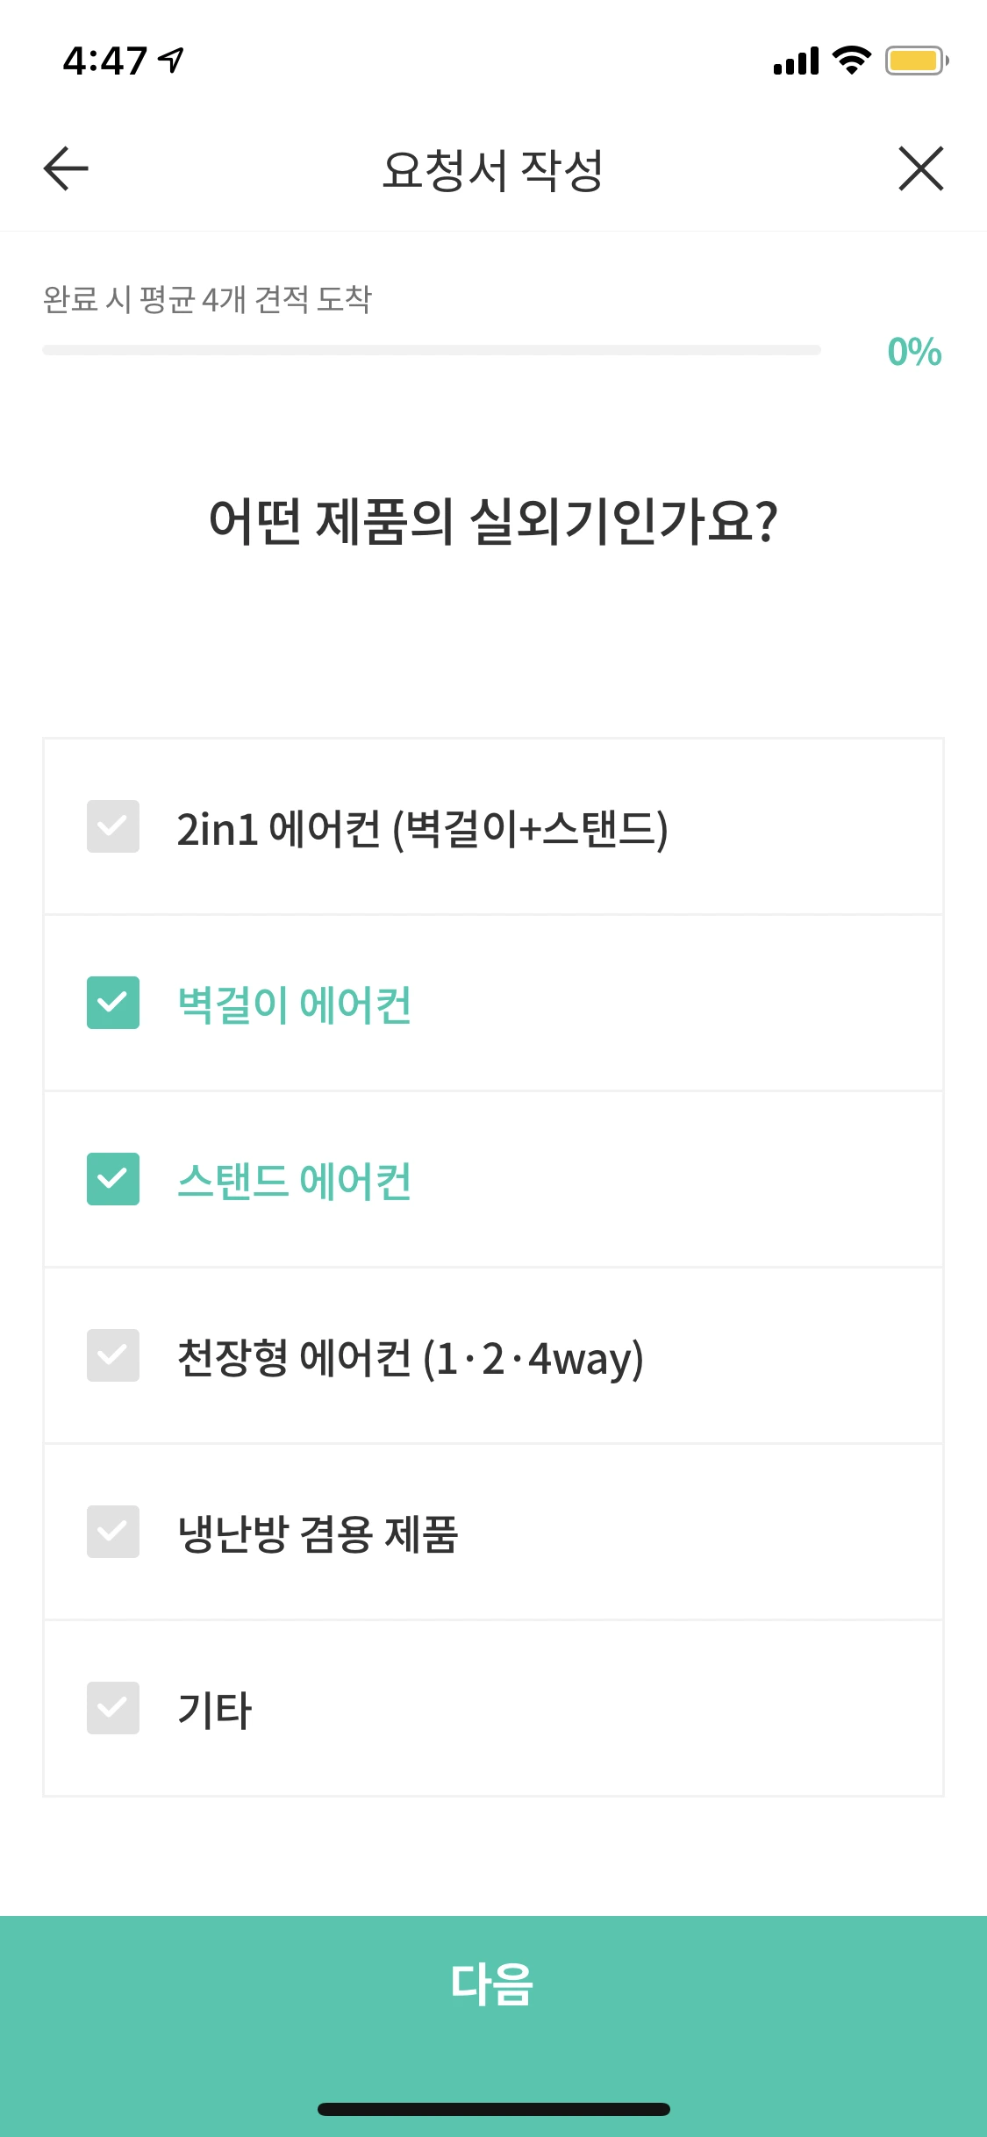This screenshot has height=2137, width=987.
Task: Tap the 기타 option label
Action: [215, 1710]
